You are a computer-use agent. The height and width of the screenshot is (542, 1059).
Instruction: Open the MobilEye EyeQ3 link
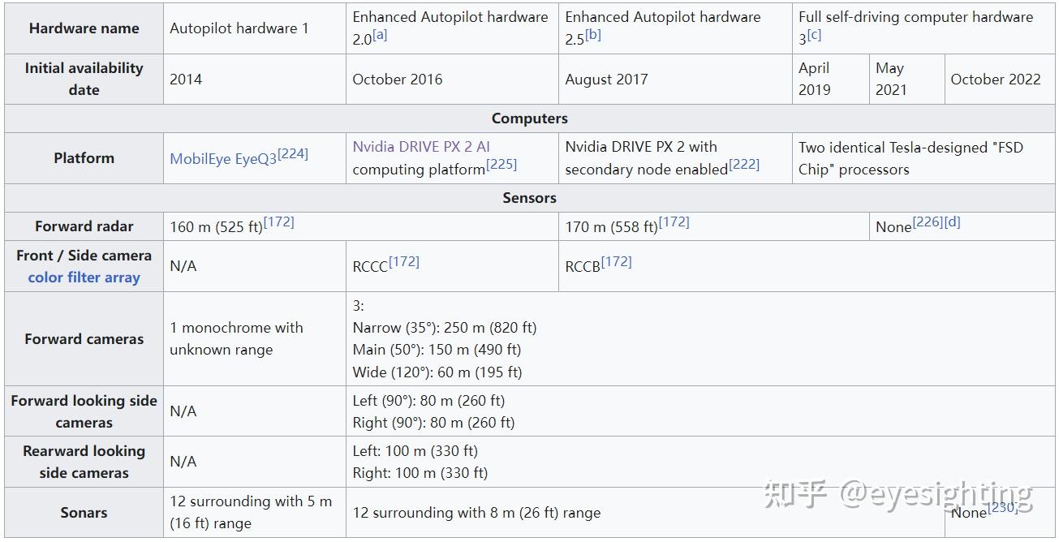[x=223, y=158]
